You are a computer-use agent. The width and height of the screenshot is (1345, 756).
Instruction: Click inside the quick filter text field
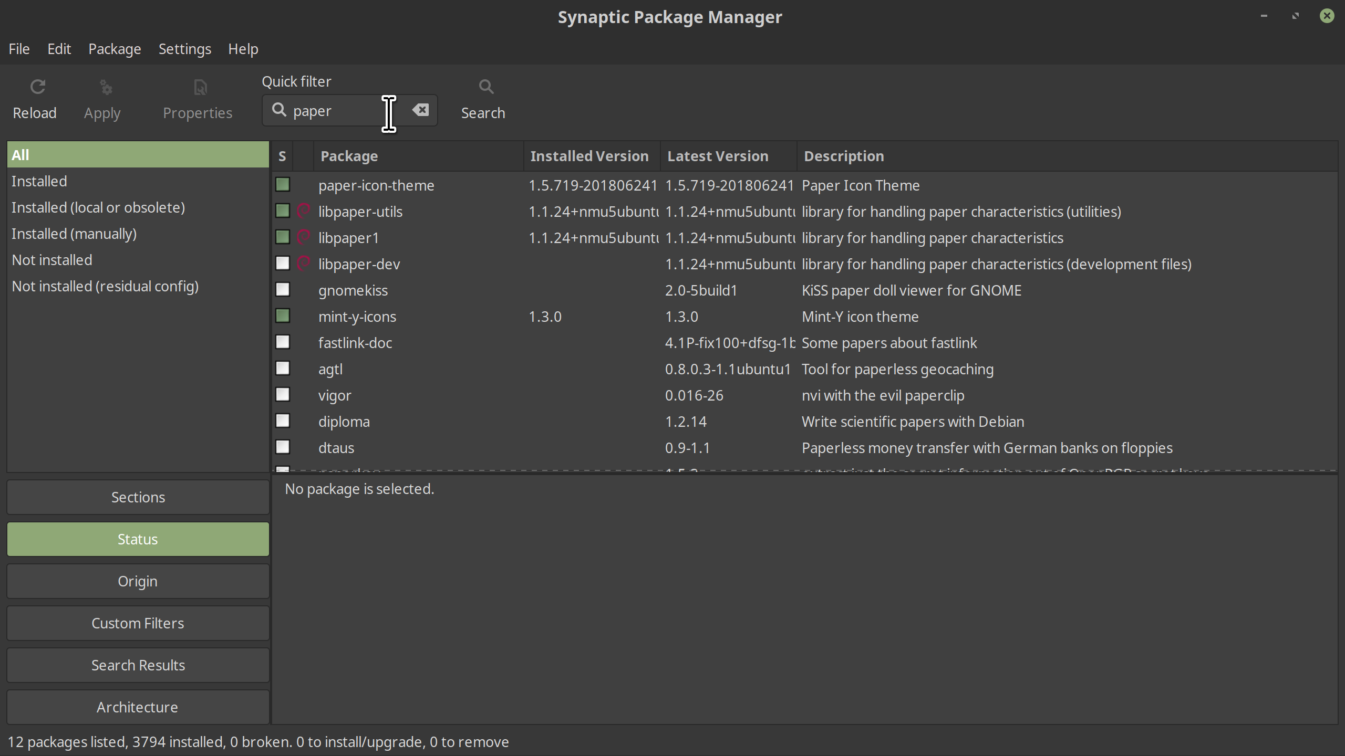[336, 111]
